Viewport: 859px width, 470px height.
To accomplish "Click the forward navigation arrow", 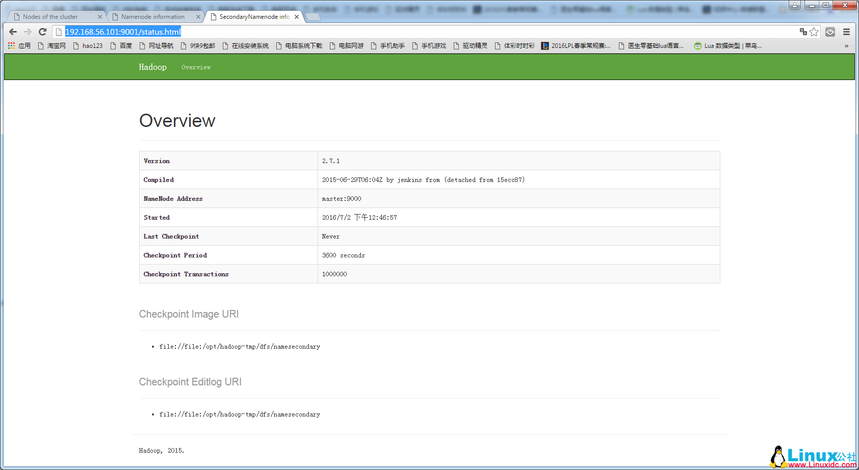I will pos(28,32).
